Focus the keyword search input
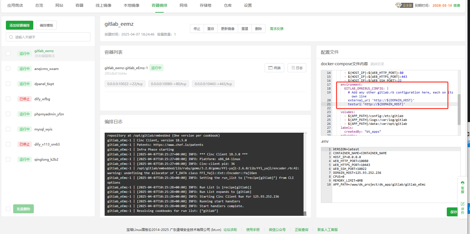Image resolution: width=470 pixels, height=234 pixels. 48,37
